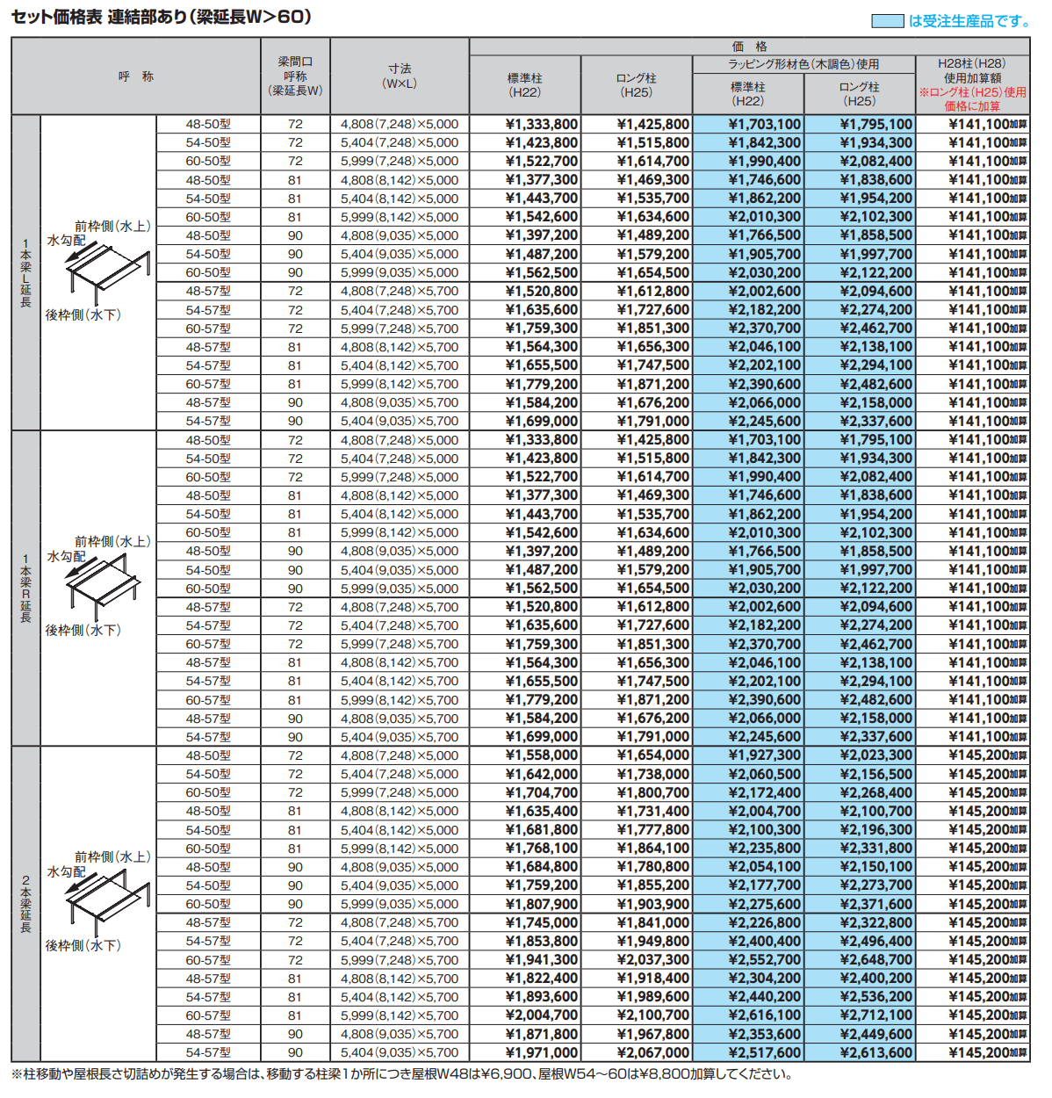Click the ¥2,004,700 standard post price
Image resolution: width=1052 pixels, height=1098 pixels.
coord(541,1015)
